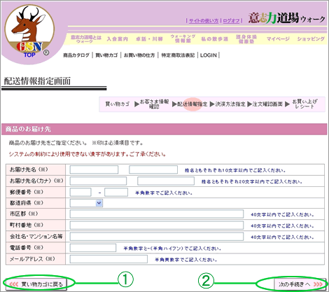Screen dimensions: 329x292
Task: Select the マイページ navigation tab
Action: point(278,39)
